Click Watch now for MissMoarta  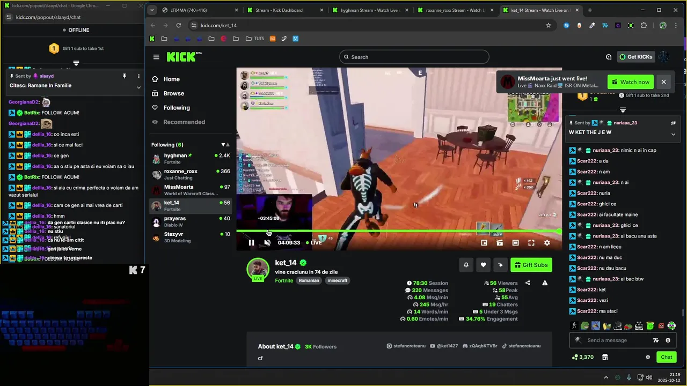[631, 82]
